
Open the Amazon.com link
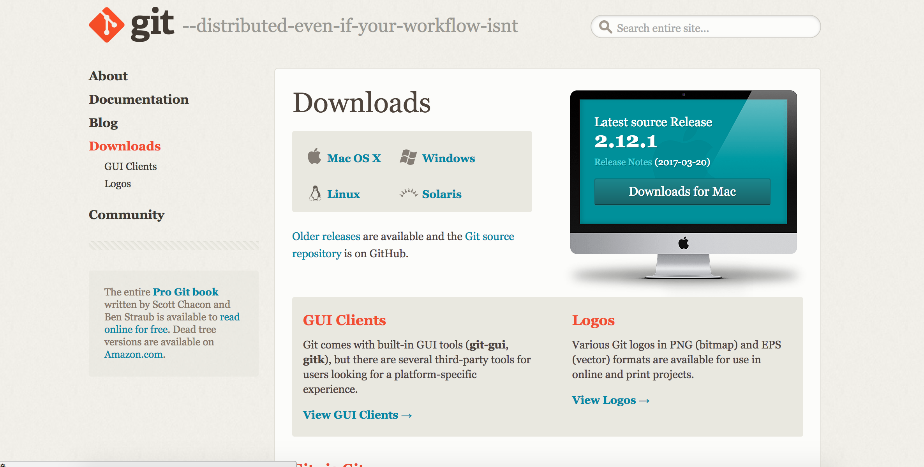pyautogui.click(x=134, y=354)
